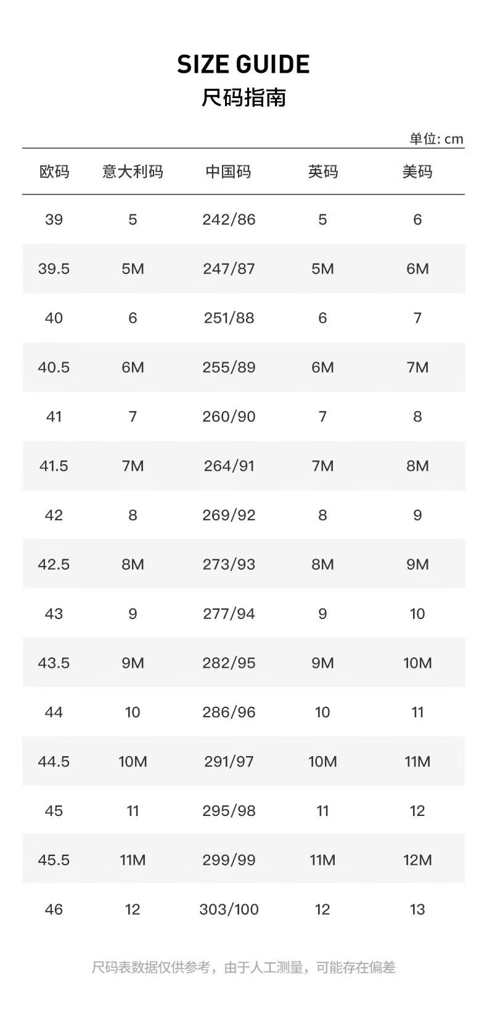Click the SIZE GUIDE heading

pos(243,65)
